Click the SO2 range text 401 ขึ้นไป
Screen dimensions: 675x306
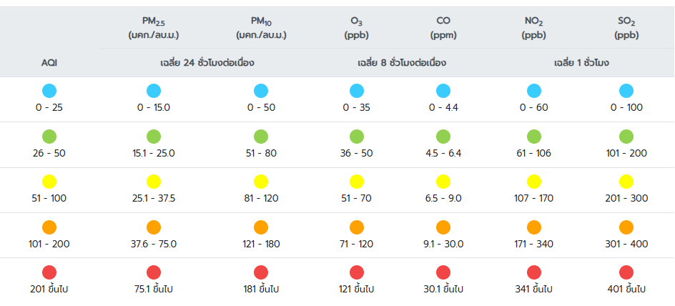tap(626, 289)
